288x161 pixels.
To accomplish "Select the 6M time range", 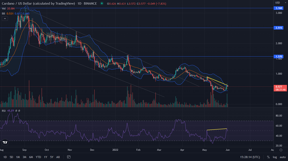I will click(31, 157).
